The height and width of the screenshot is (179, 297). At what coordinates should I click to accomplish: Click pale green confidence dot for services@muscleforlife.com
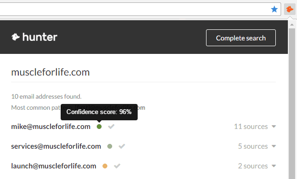point(110,146)
